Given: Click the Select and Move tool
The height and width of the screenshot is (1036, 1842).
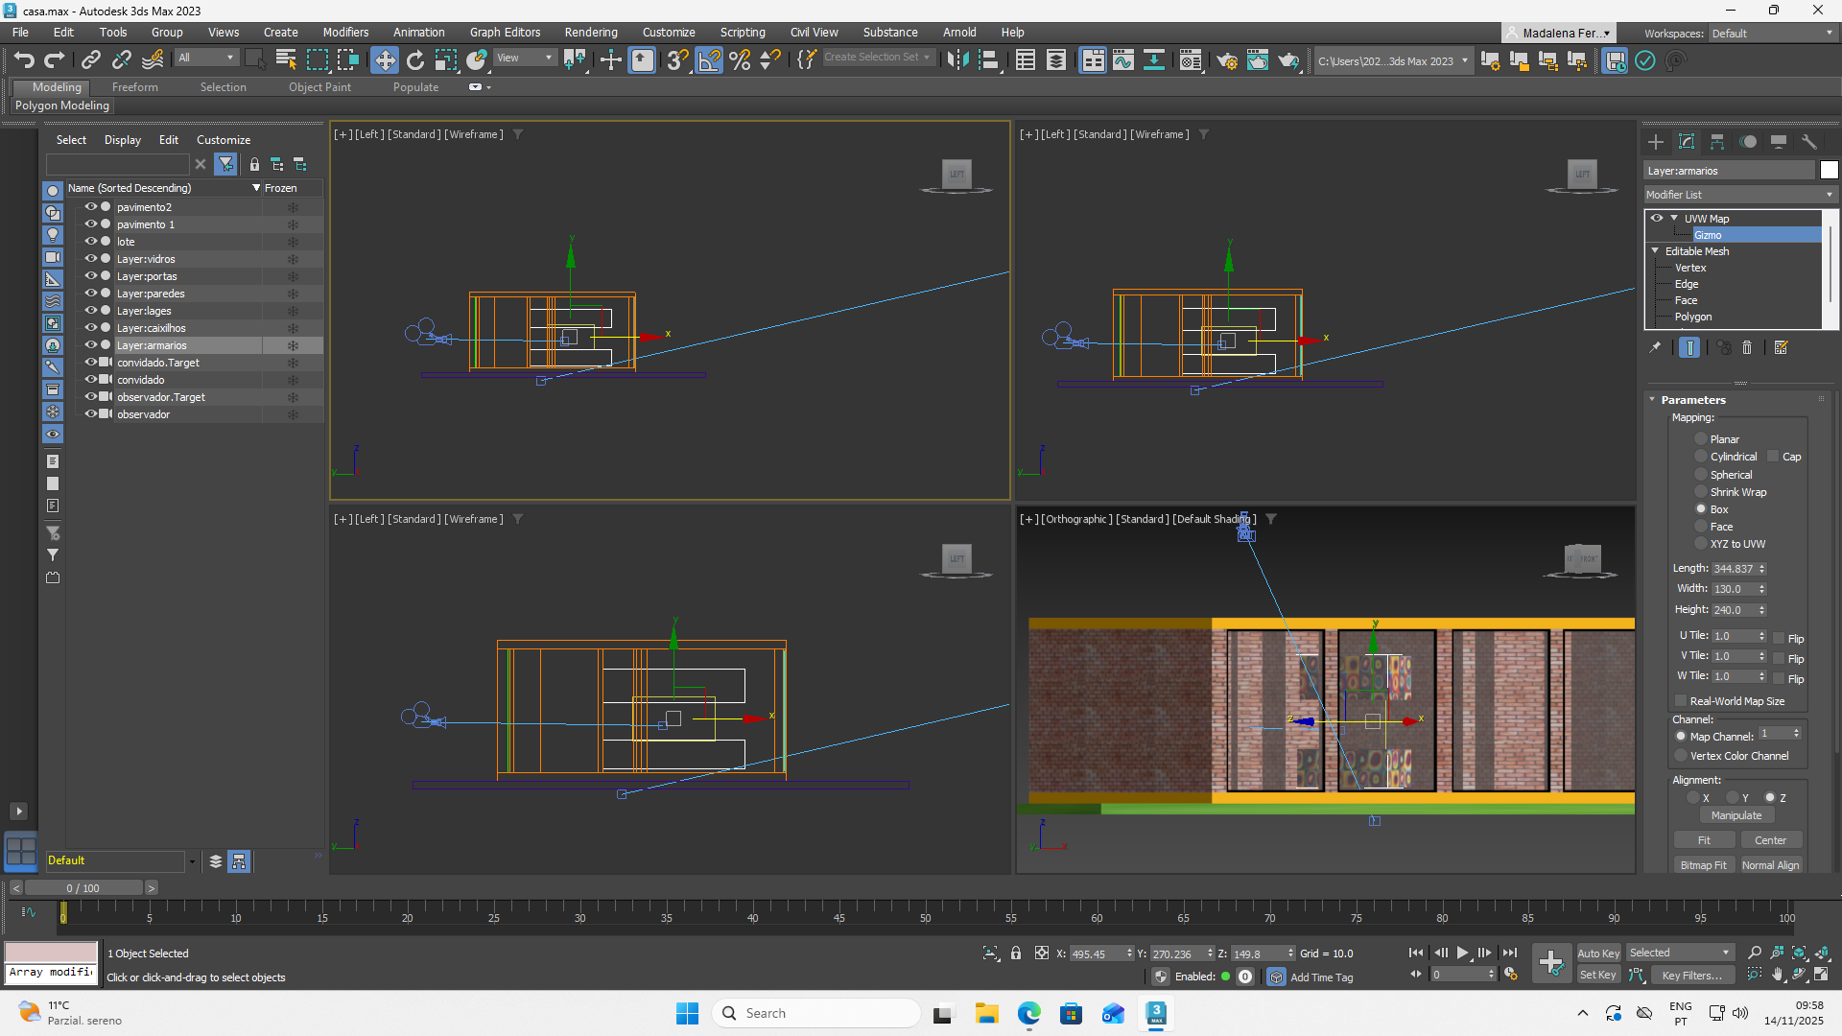Looking at the screenshot, I should 384,60.
